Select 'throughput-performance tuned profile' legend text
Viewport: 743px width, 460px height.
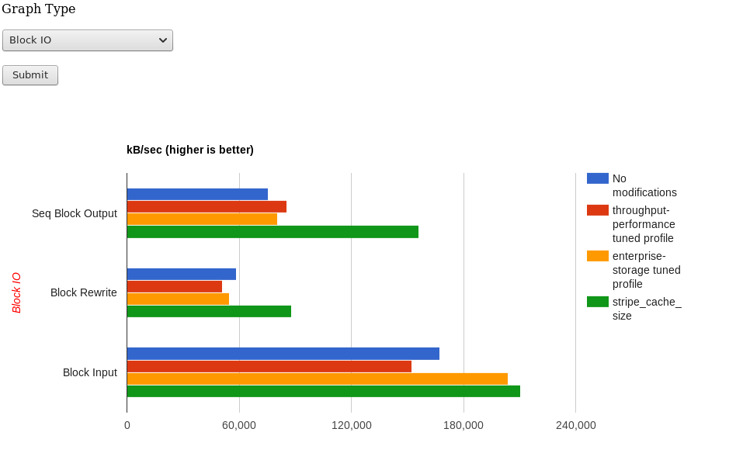pyautogui.click(x=644, y=224)
